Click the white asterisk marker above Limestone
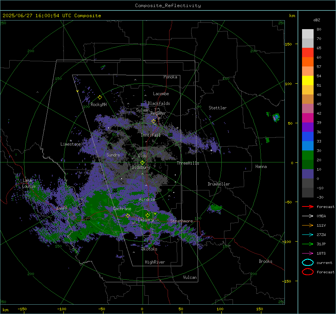Image resolution: width=336 pixels, height=314 pixels. pyautogui.click(x=71, y=141)
